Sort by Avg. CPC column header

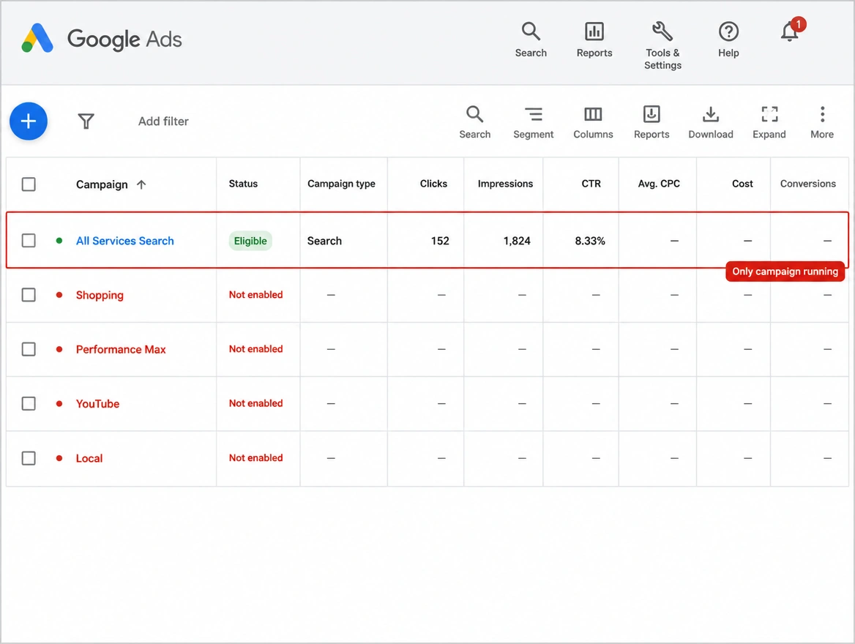pyautogui.click(x=659, y=184)
